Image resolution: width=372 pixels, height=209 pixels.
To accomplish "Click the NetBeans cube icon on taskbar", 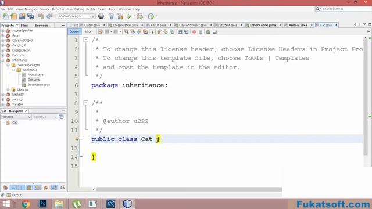I will (127, 204).
